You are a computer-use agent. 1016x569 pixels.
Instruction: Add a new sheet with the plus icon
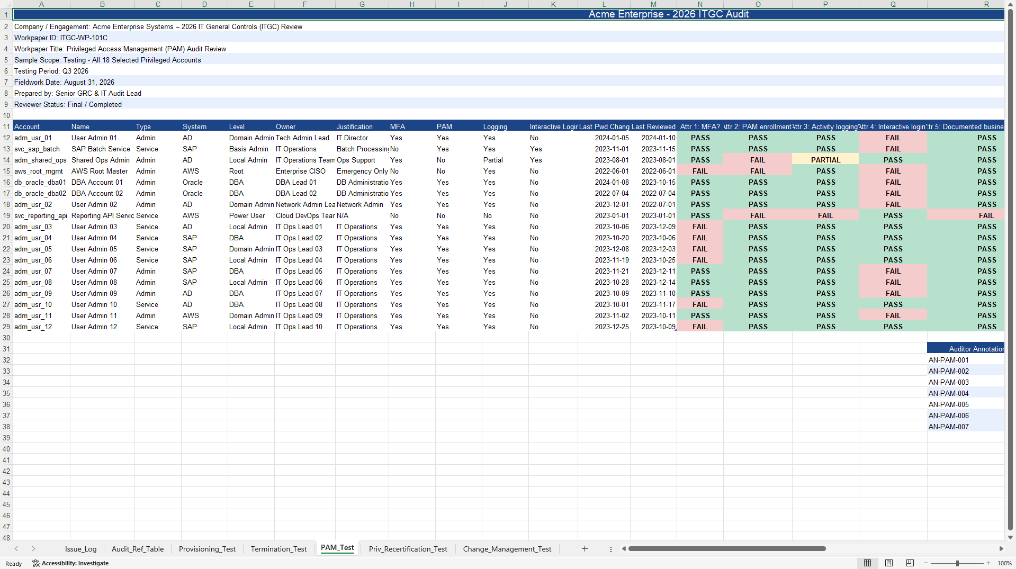coord(585,549)
